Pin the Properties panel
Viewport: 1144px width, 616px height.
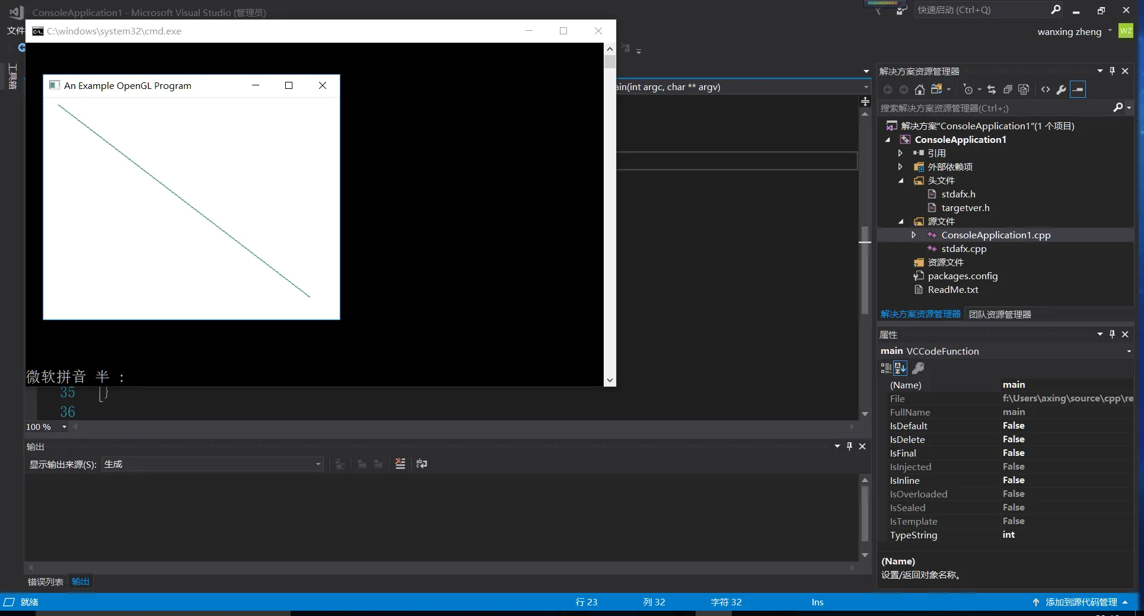1112,334
